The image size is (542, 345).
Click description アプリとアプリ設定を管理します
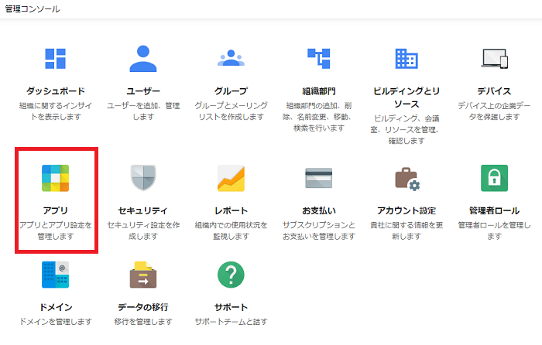(x=55, y=231)
